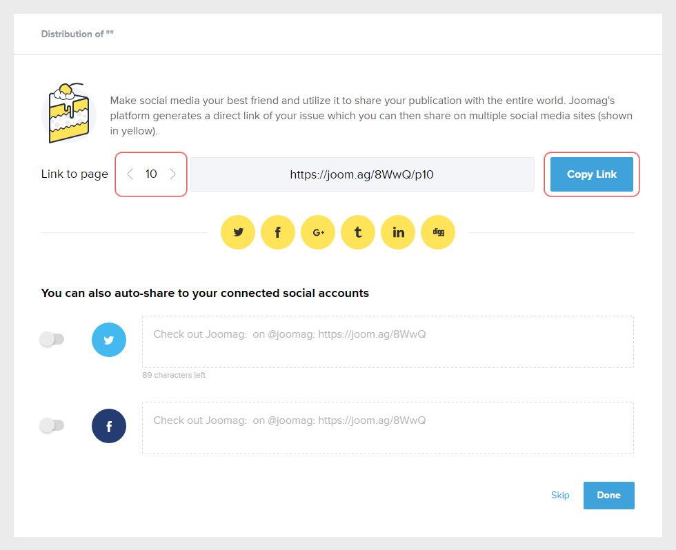The width and height of the screenshot is (676, 550).
Task: Select the joom.ag share link field
Action: coord(361,174)
